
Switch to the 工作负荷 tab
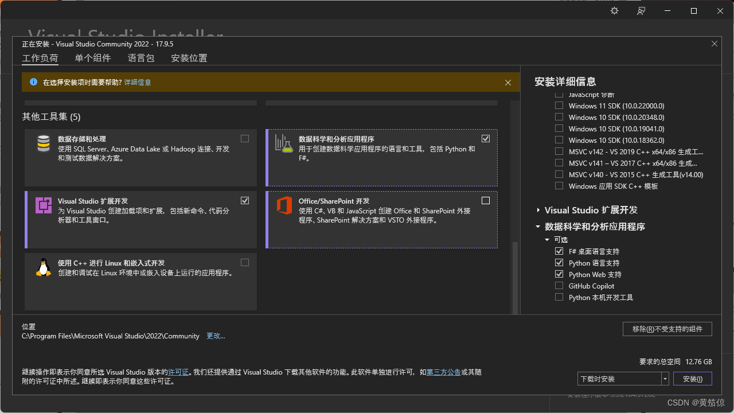click(40, 58)
